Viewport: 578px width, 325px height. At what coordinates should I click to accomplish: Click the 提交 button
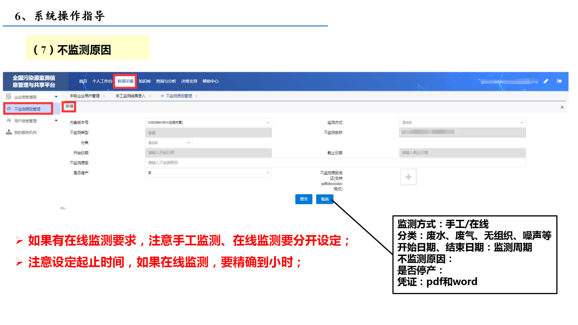(304, 199)
